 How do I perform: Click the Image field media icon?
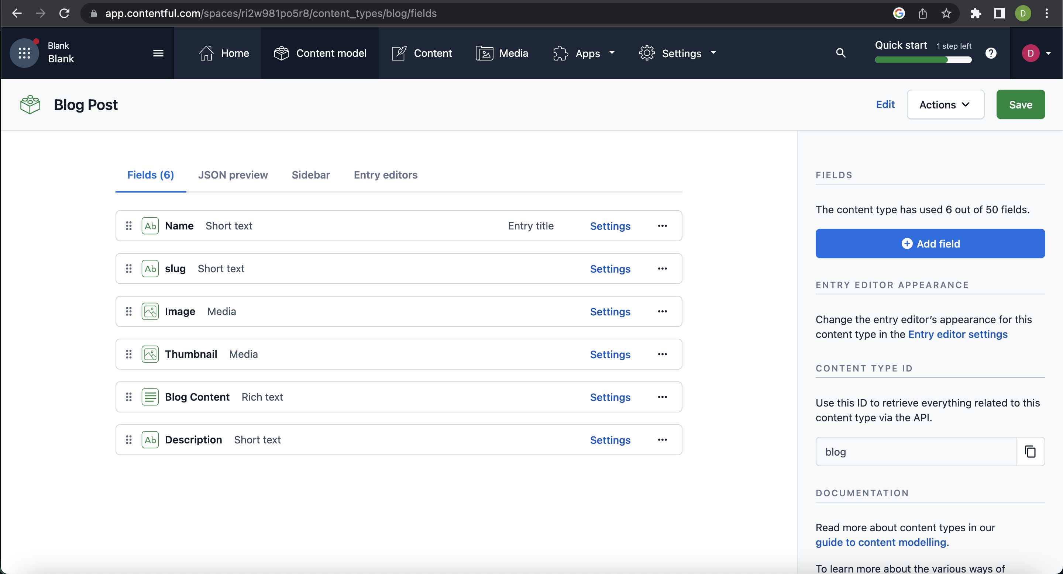(150, 311)
